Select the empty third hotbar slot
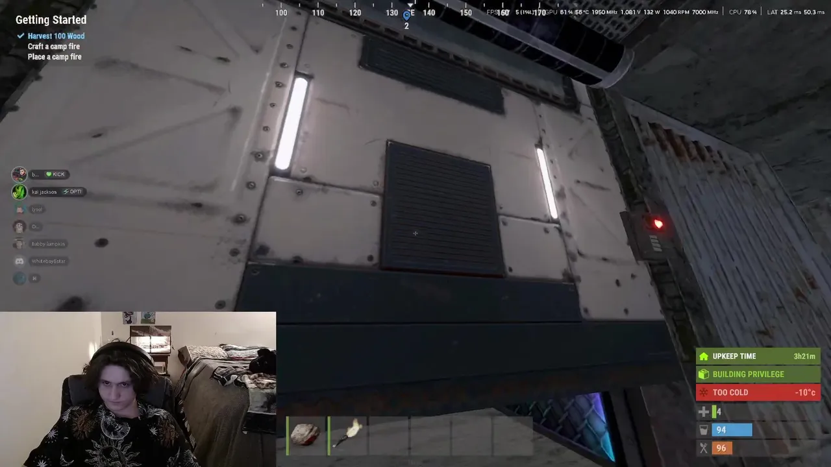 coord(390,435)
